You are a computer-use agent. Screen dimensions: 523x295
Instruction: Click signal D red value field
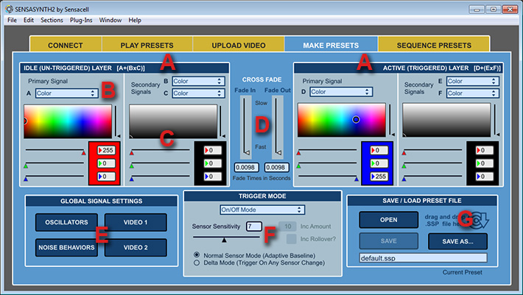379,150
